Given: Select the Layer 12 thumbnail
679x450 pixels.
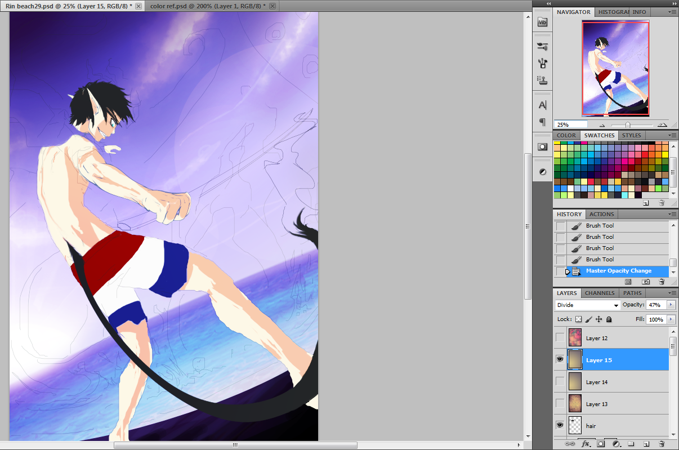Looking at the screenshot, I should (575, 338).
